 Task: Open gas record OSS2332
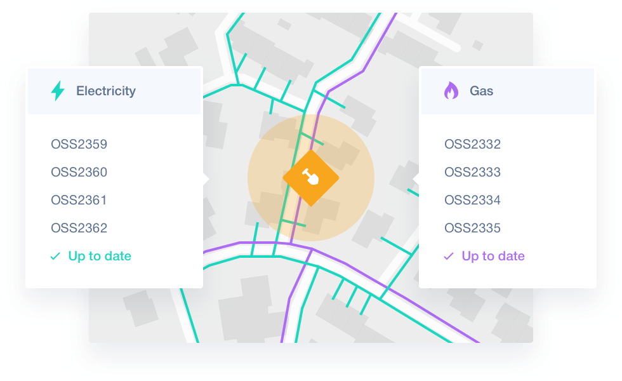[473, 144]
